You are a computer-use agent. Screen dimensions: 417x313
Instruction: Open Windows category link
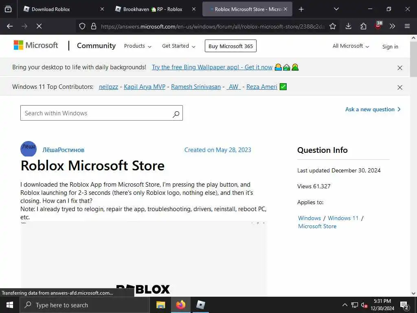pyautogui.click(x=309, y=218)
